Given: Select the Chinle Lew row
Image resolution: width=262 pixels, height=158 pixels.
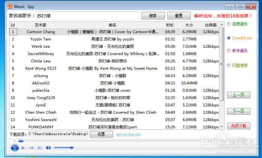Looking at the screenshot, I should (114, 61).
